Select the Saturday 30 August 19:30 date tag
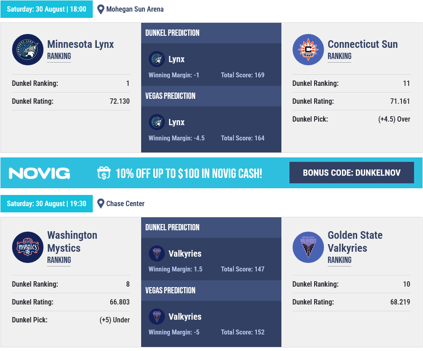 47,203
